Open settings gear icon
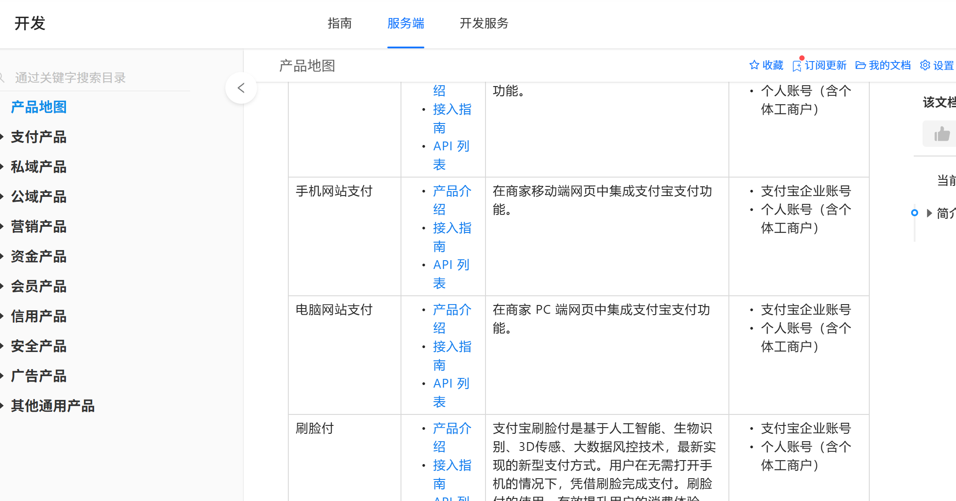This screenshot has width=956, height=501. (925, 65)
